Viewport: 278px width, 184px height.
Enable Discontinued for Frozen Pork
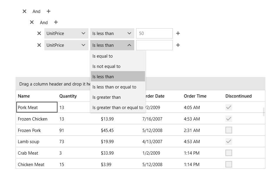pos(229,130)
